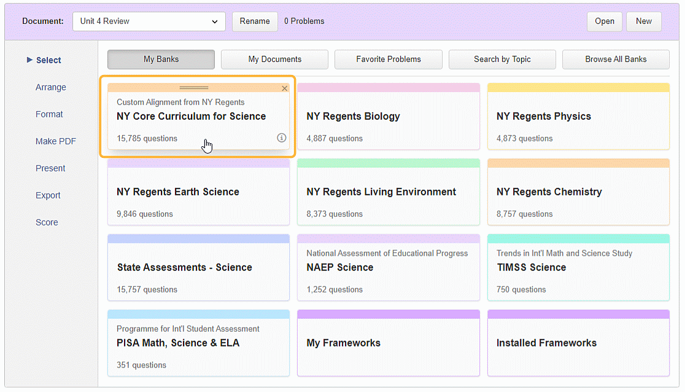Click 'Programme for Int'l Student Assessment' subtitle

point(188,329)
